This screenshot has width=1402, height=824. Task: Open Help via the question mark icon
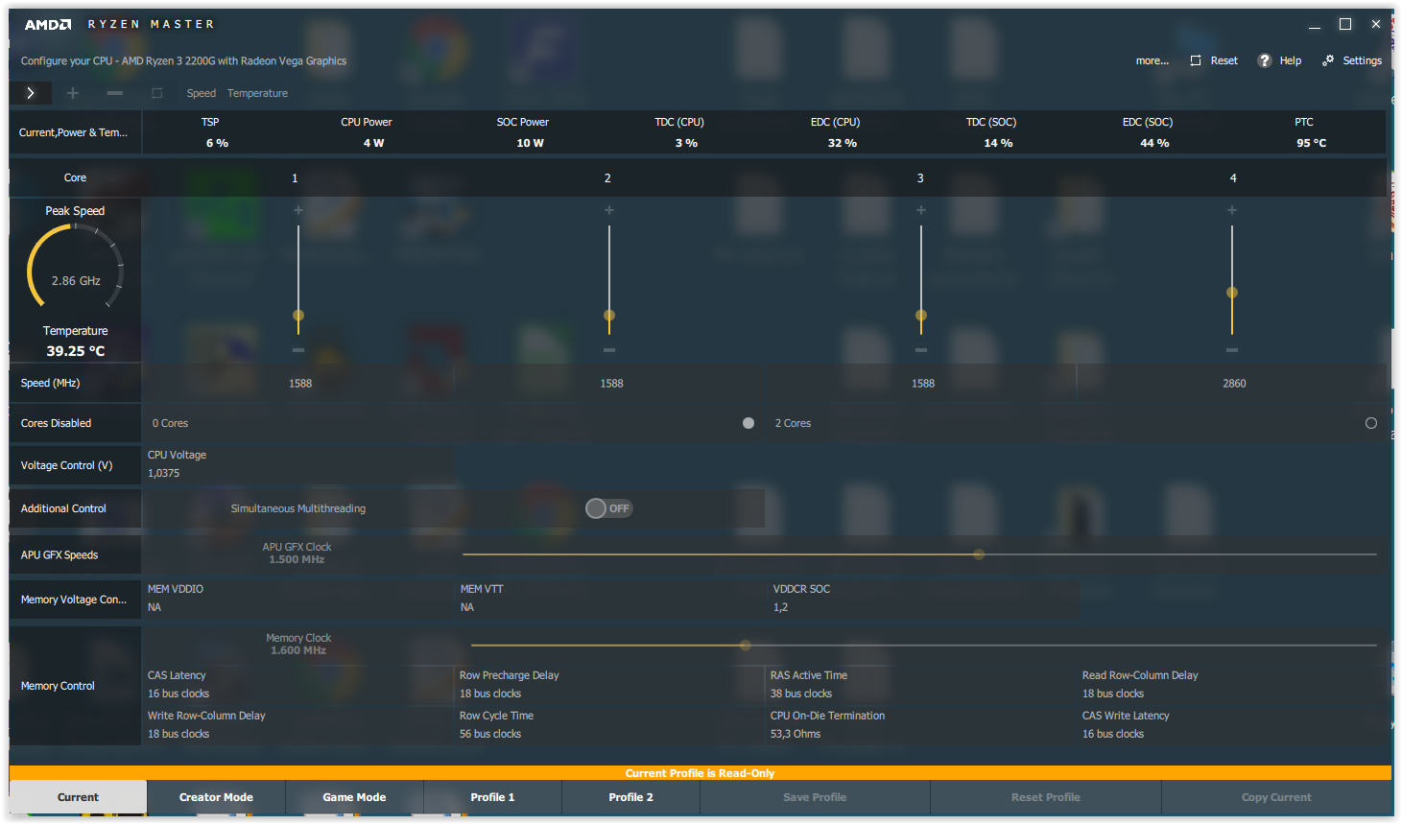pos(1265,60)
